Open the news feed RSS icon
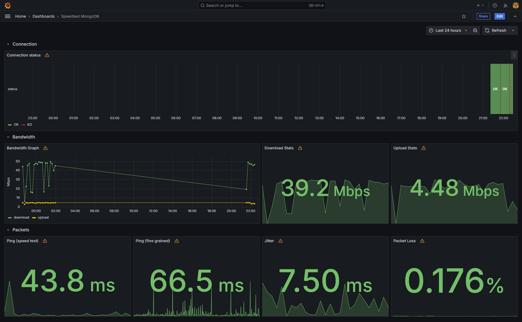This screenshot has width=522, height=322. (505, 5)
